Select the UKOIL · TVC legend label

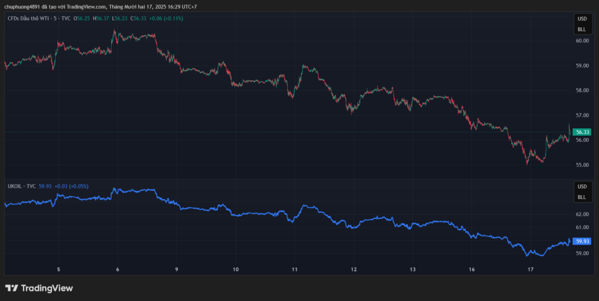pos(21,186)
